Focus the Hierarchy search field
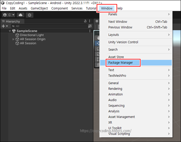The width and height of the screenshot is (181, 142). tap(50, 26)
